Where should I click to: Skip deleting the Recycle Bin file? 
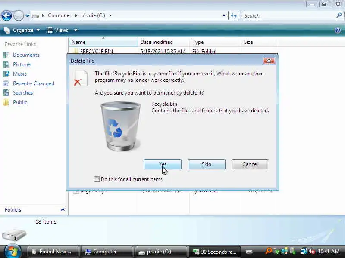[207, 164]
